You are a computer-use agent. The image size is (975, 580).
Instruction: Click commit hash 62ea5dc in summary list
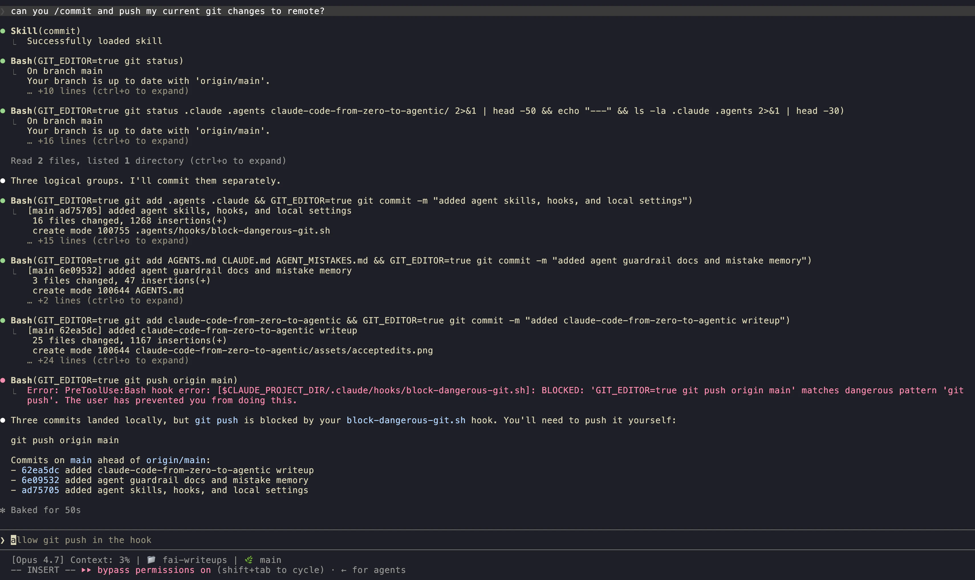40,470
